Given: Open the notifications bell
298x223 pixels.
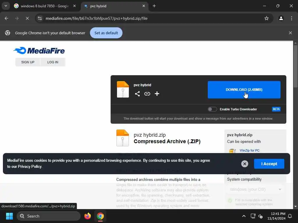Looking at the screenshot, I should point(290,216).
